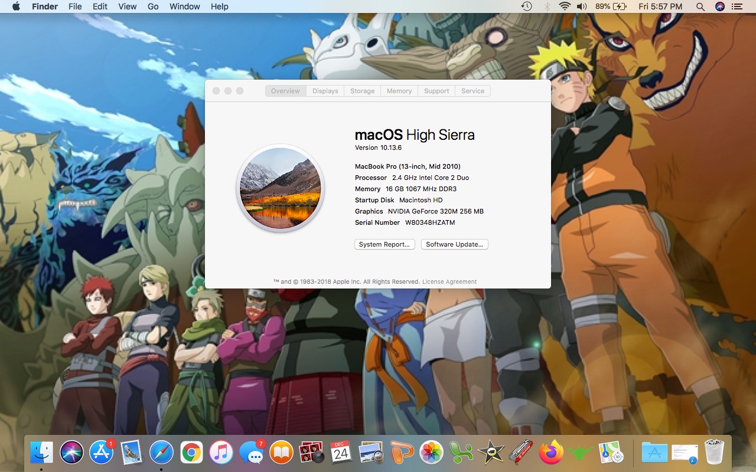
Task: Click the Bluetooth status icon
Action: pos(547,6)
